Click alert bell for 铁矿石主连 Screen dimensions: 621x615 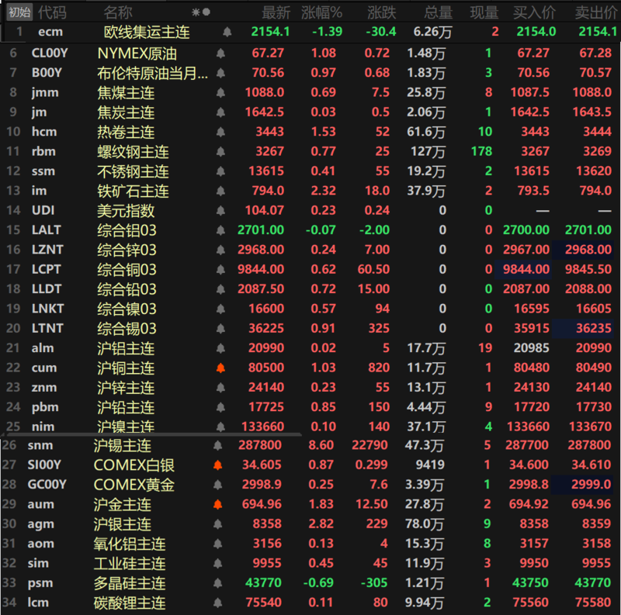point(220,191)
